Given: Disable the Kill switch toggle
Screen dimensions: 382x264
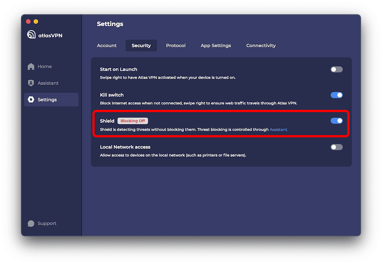Looking at the screenshot, I should [336, 95].
